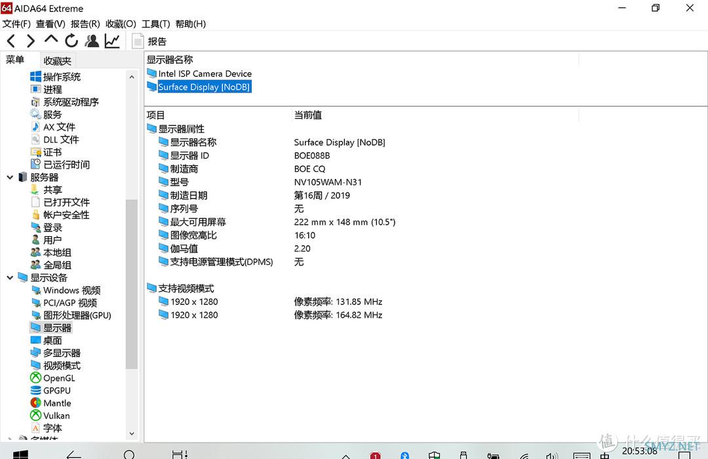Open the 查看(V) menu
The height and width of the screenshot is (459, 708).
(x=50, y=24)
